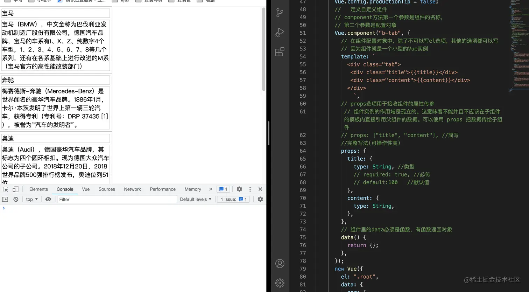Click the el: ".root" code line
The height and width of the screenshot is (292, 529).
(360, 277)
